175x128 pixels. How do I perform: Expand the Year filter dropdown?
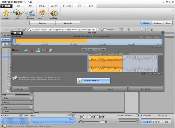tap(31, 107)
